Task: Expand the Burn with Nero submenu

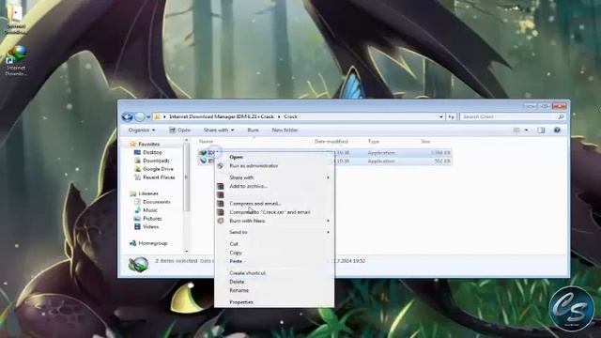Action: click(273, 222)
